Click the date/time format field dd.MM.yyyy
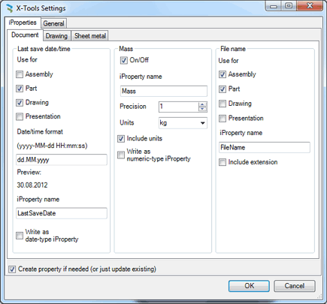 coord(62,160)
